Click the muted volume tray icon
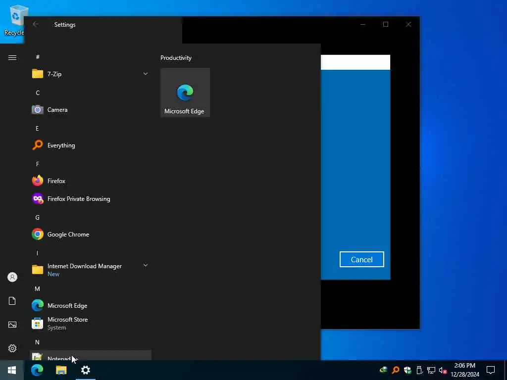Viewport: 507px width, 380px height. pos(443,370)
